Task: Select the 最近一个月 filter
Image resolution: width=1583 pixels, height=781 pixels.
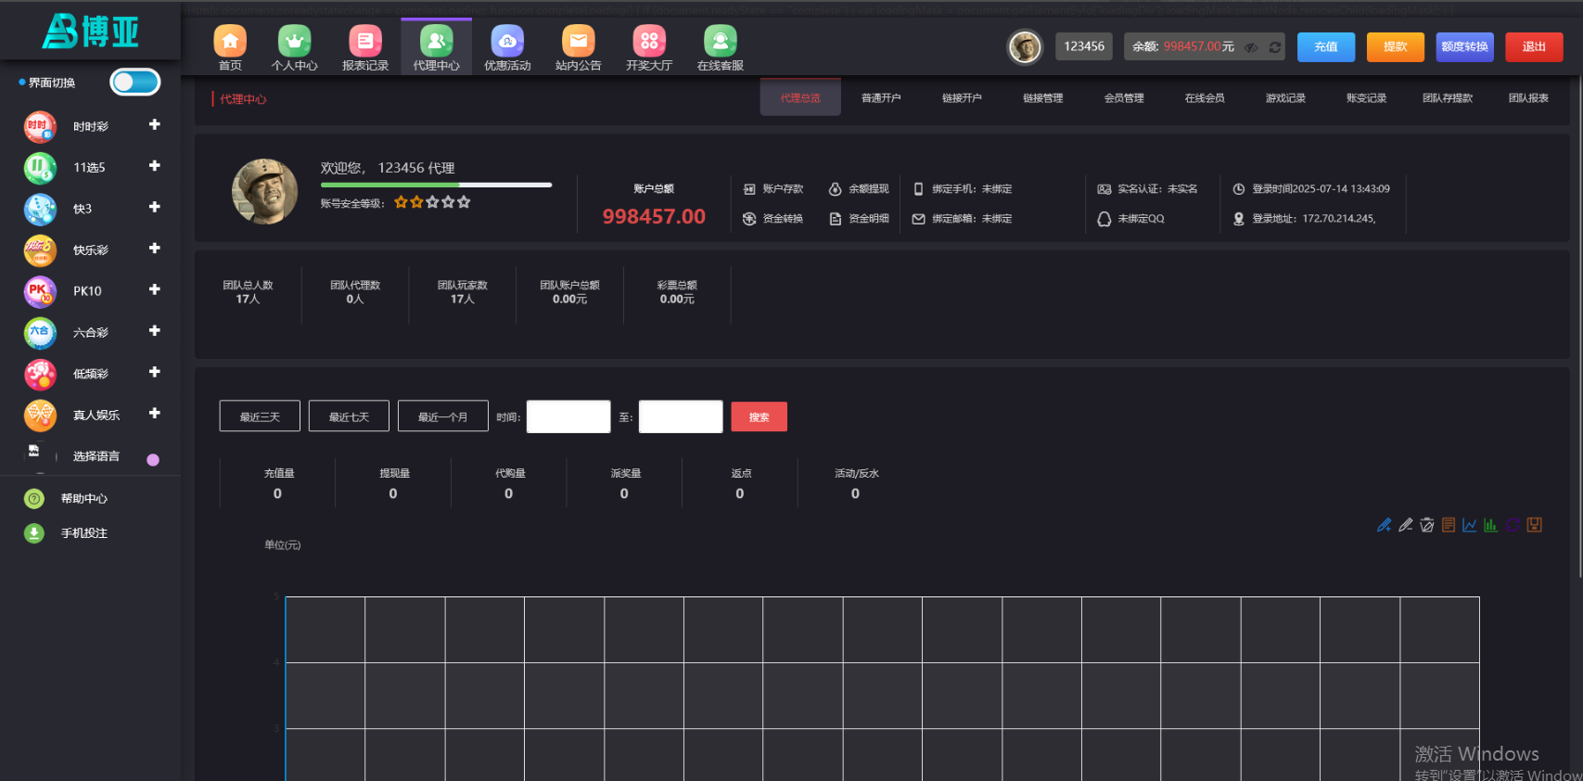Action: click(443, 416)
